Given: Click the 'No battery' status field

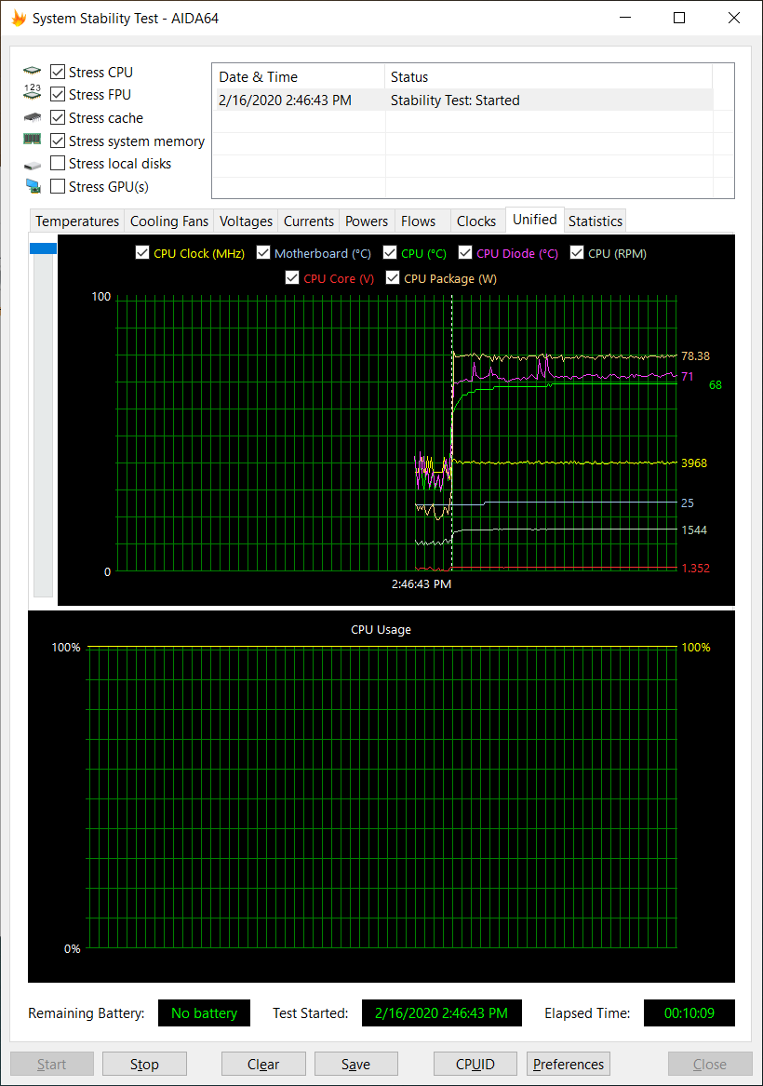Looking at the screenshot, I should [205, 1013].
